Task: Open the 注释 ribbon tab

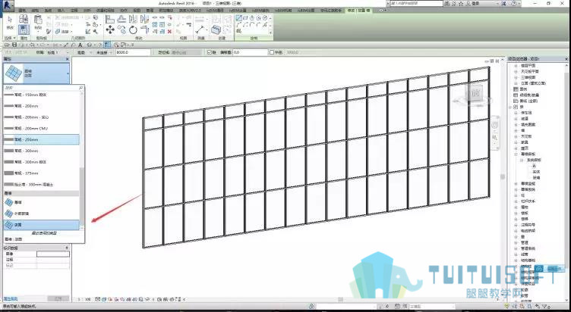Action: pyautogui.click(x=74, y=11)
